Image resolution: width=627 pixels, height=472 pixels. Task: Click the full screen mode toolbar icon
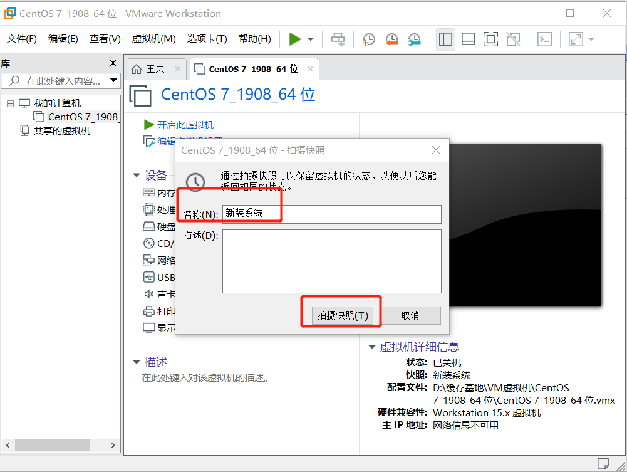pyautogui.click(x=490, y=39)
